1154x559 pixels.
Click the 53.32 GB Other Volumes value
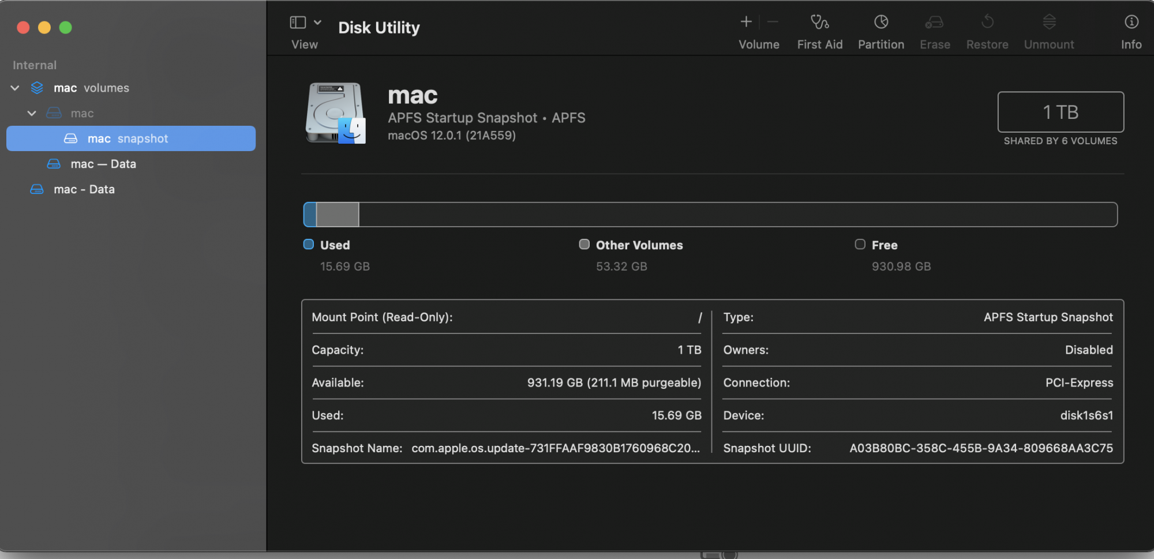[x=621, y=267]
